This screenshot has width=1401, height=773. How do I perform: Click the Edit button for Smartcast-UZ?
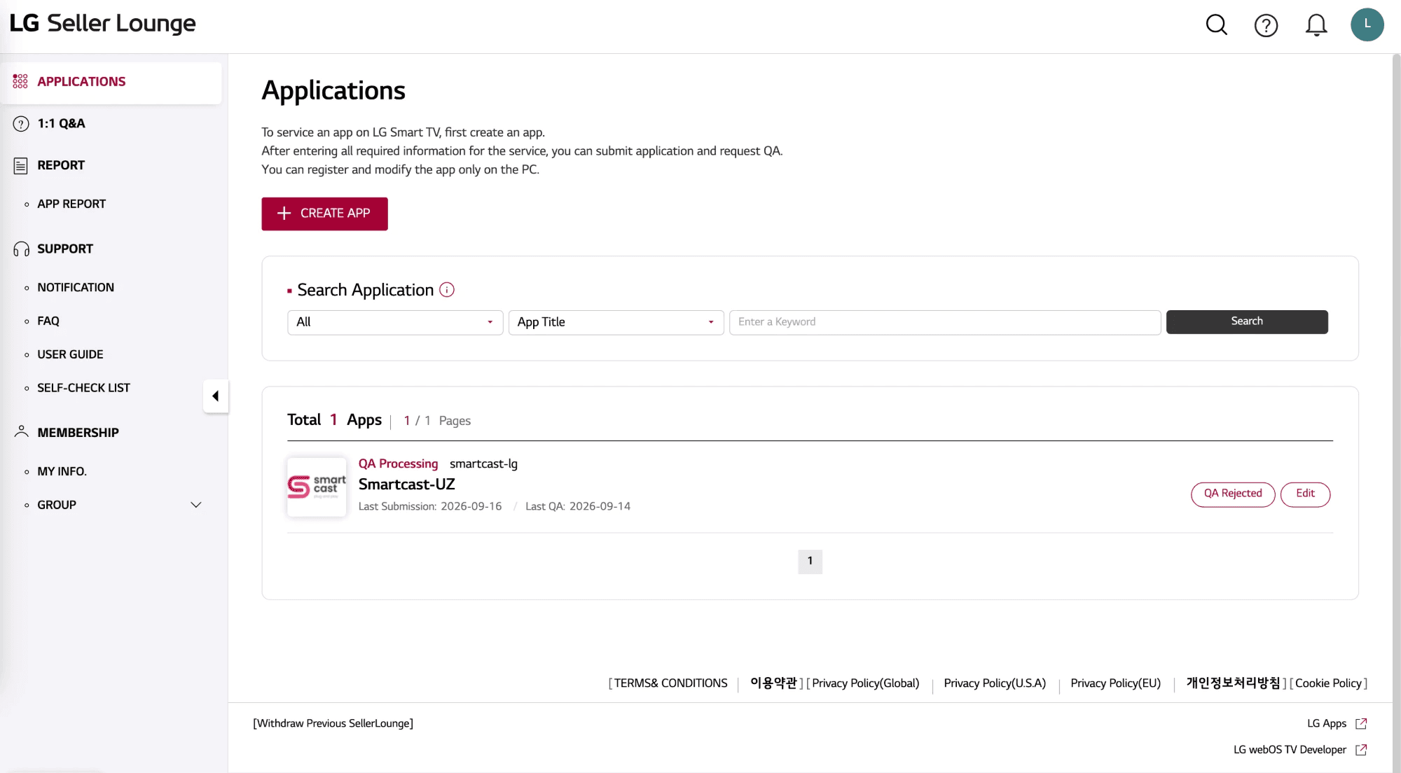pyautogui.click(x=1305, y=494)
